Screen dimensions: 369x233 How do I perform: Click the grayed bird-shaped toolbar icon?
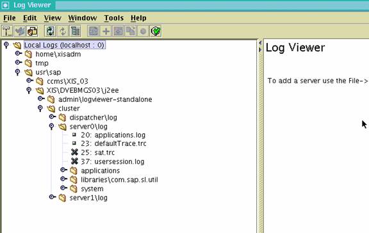19,31
